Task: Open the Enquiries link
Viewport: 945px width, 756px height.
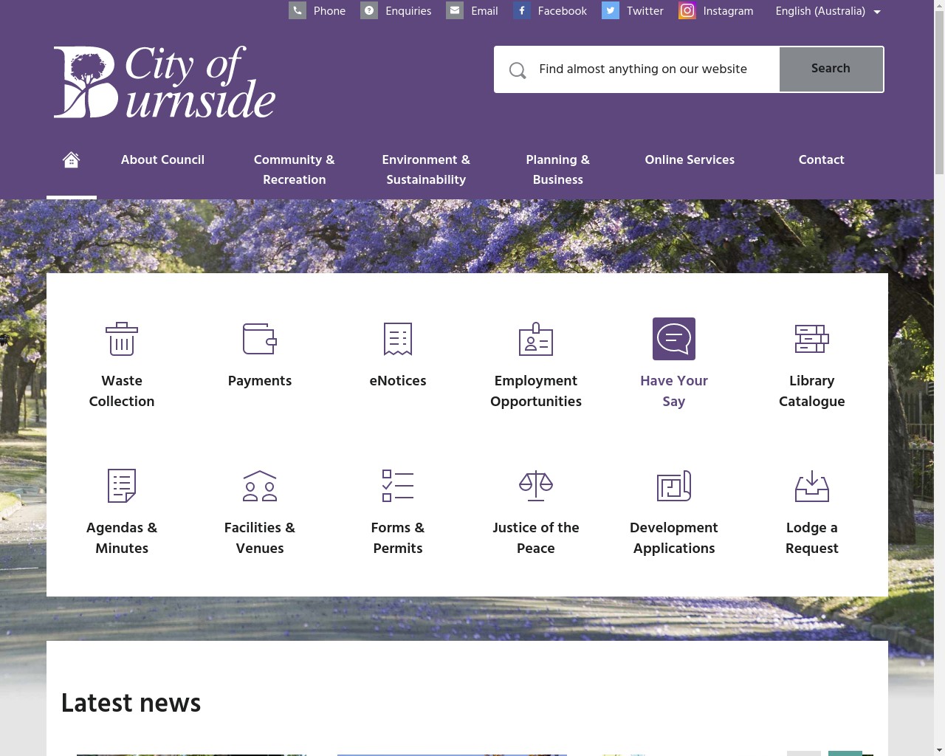Action: point(396,11)
